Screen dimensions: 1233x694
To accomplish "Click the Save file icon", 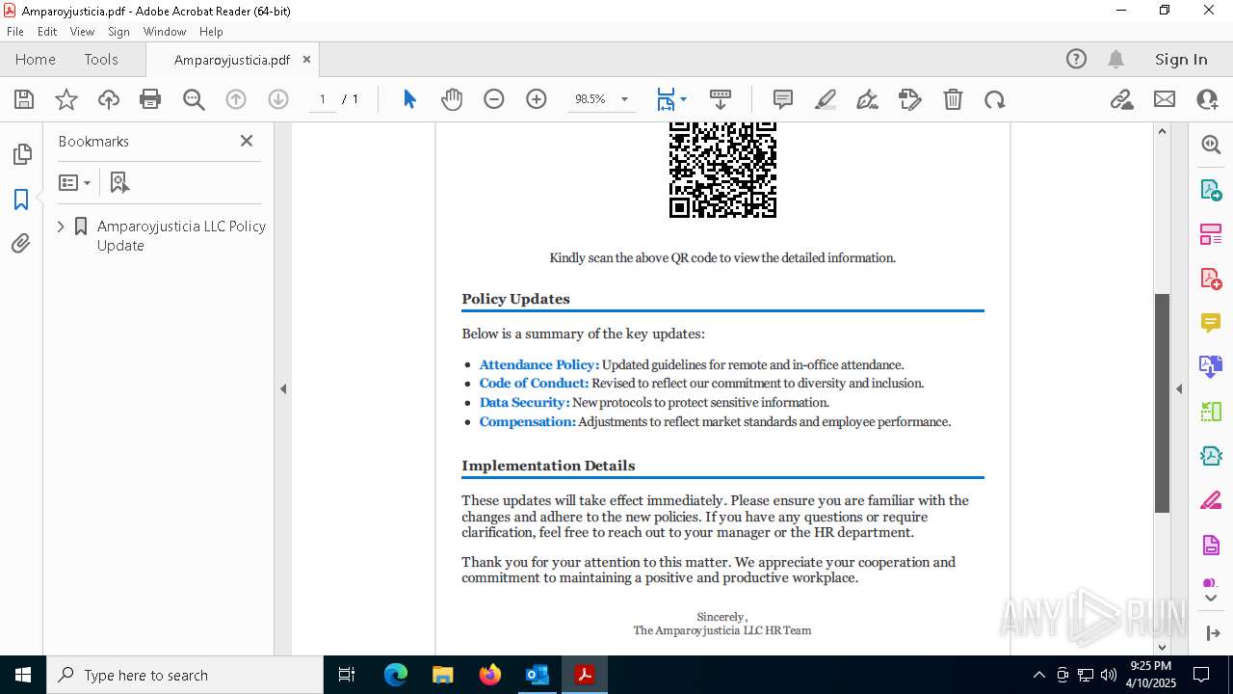I will tap(24, 99).
